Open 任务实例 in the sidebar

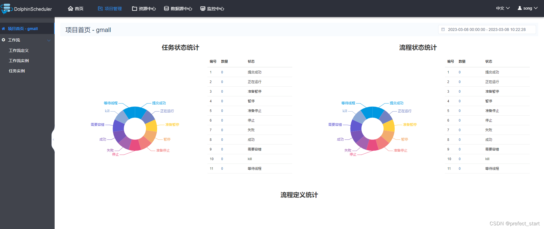17,71
